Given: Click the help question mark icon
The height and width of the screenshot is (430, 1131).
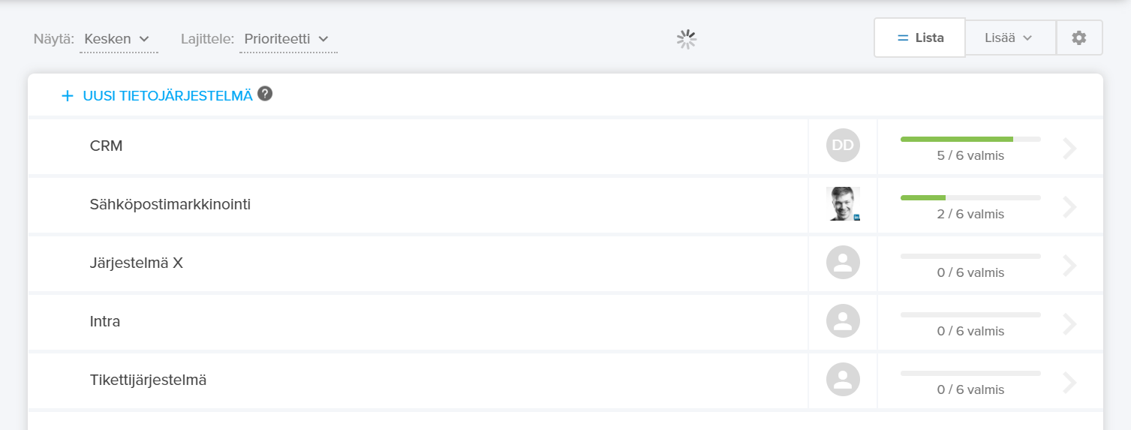Looking at the screenshot, I should [265, 94].
